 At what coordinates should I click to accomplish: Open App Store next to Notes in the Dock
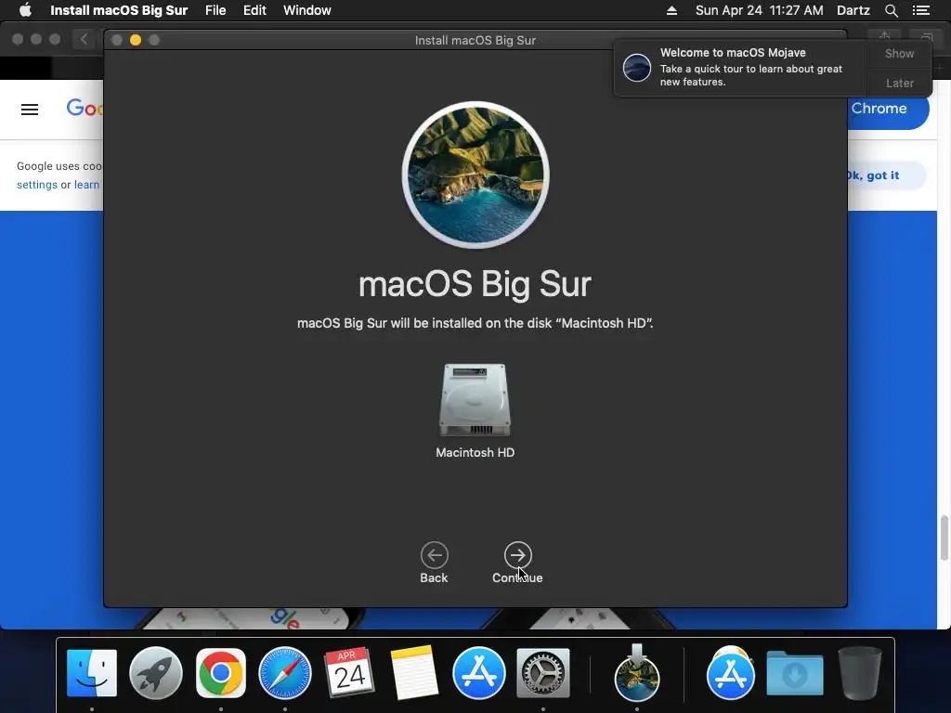tap(478, 673)
